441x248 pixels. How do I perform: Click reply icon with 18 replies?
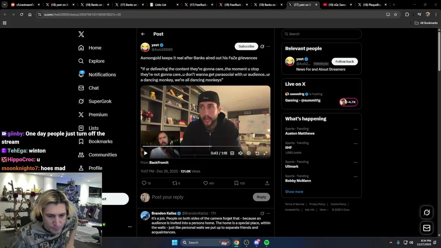[146, 183]
